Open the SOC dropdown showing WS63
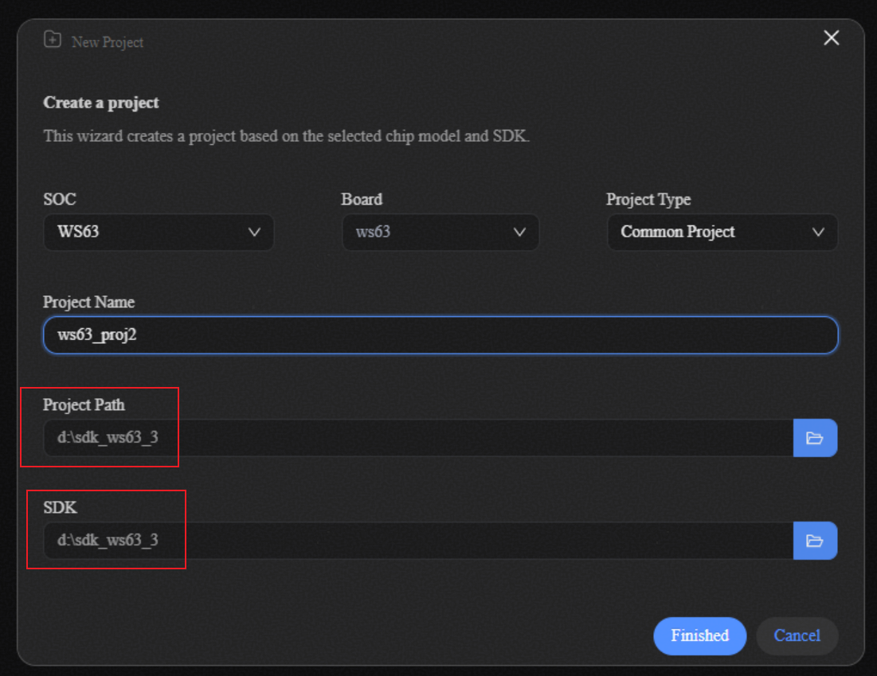 tap(158, 232)
